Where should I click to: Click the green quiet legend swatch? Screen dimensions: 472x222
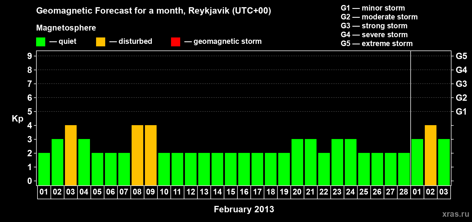pos(41,42)
